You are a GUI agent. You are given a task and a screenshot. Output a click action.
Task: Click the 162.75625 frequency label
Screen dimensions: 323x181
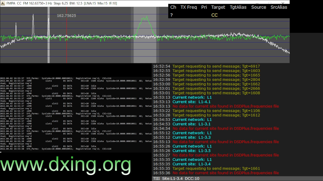(x=66, y=16)
